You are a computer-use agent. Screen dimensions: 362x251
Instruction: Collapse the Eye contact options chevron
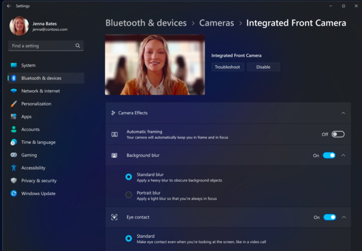tap(344, 217)
